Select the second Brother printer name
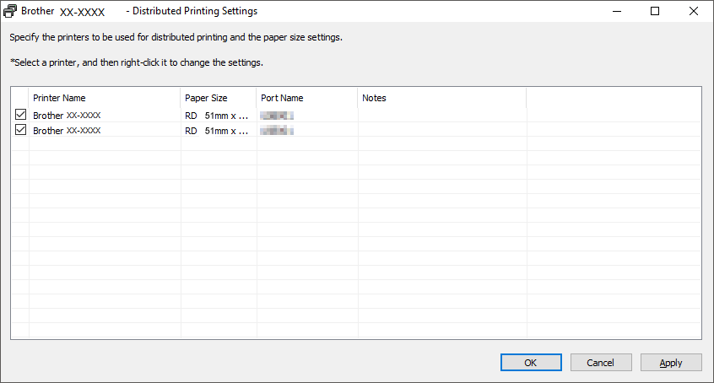 [x=68, y=131]
